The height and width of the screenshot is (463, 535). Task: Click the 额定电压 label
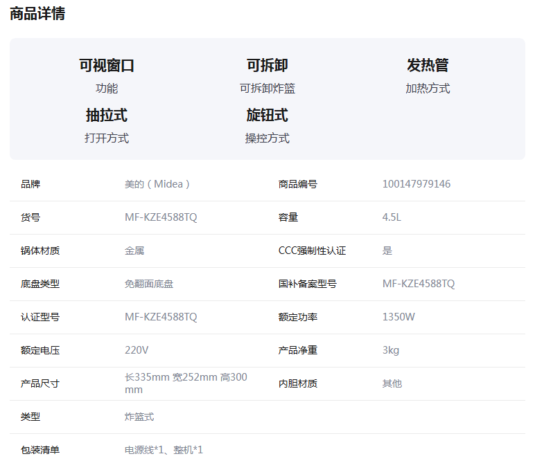(x=40, y=350)
